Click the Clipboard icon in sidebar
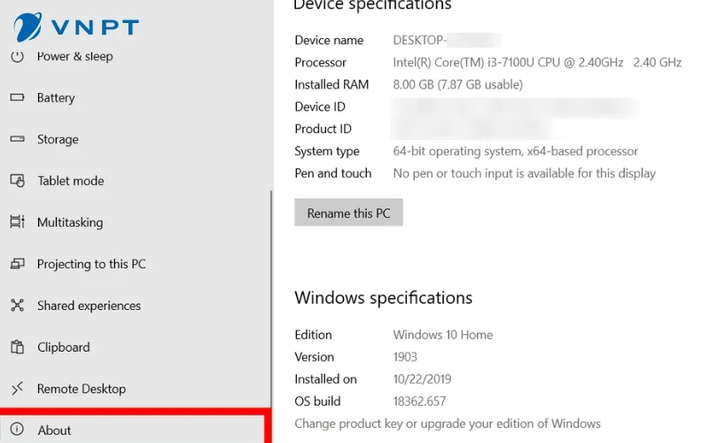The width and height of the screenshot is (709, 443). coord(17,347)
